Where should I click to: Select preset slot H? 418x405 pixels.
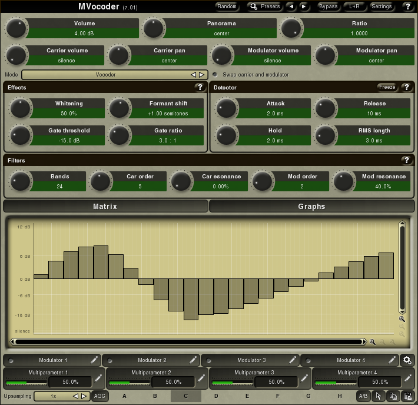coord(340,396)
